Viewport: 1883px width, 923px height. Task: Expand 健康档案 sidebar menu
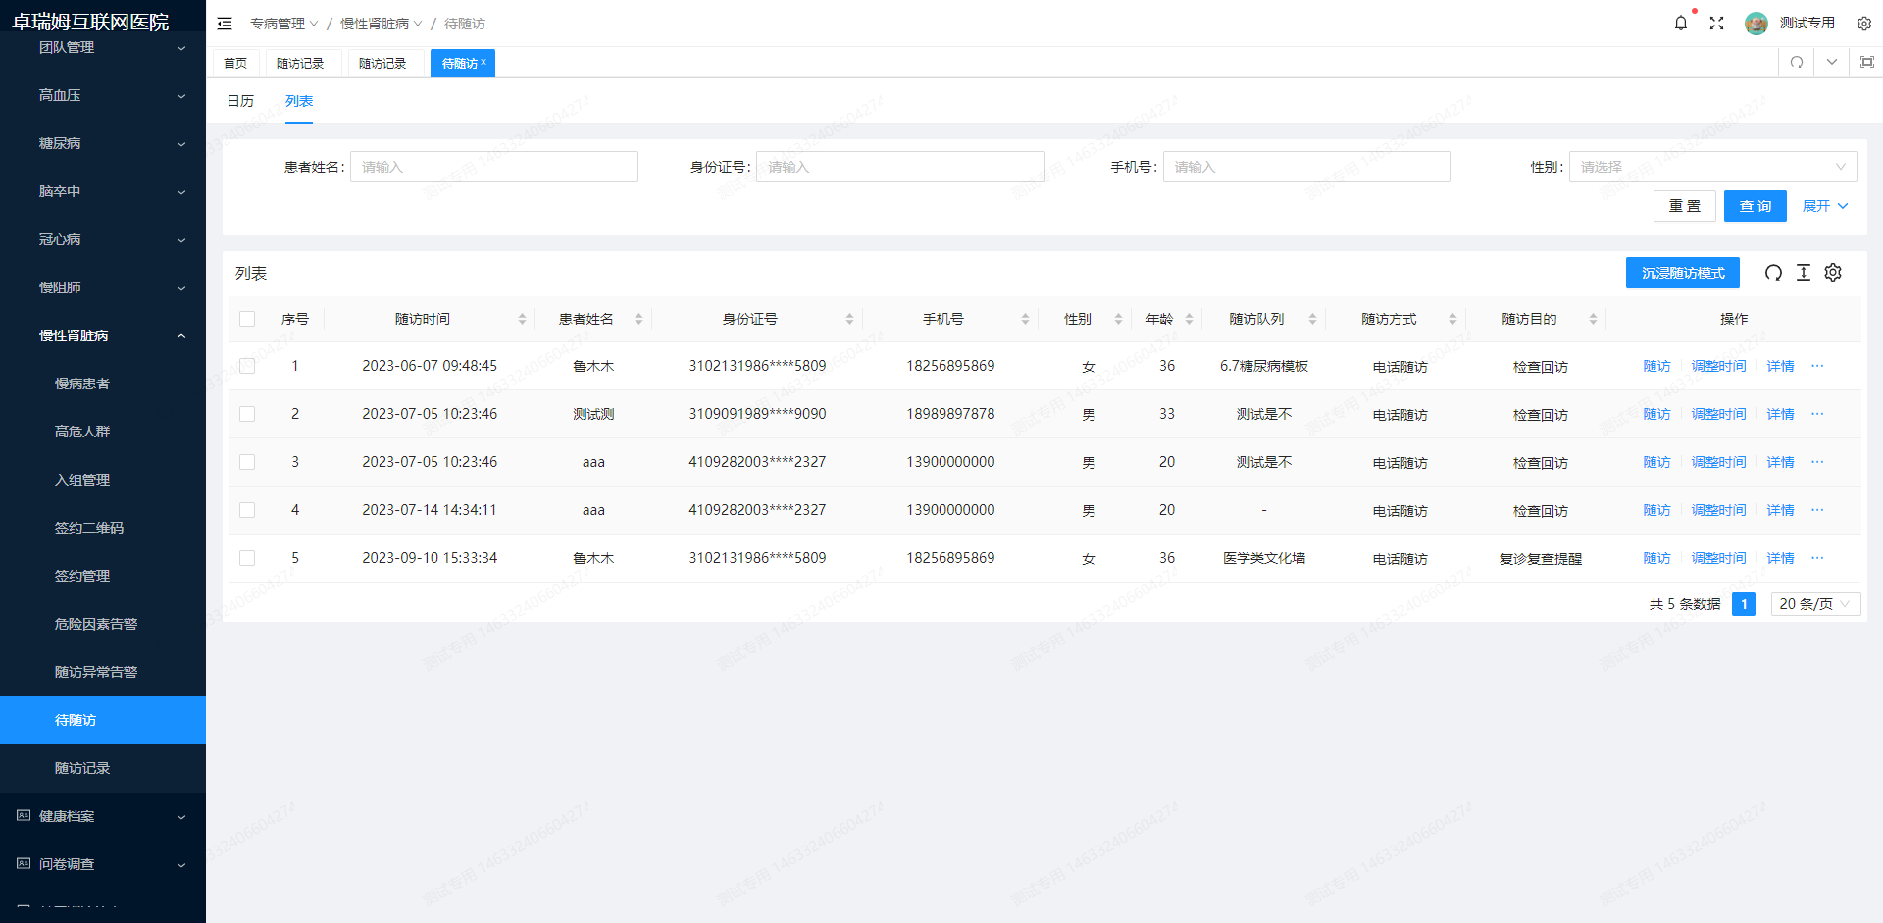(x=103, y=816)
